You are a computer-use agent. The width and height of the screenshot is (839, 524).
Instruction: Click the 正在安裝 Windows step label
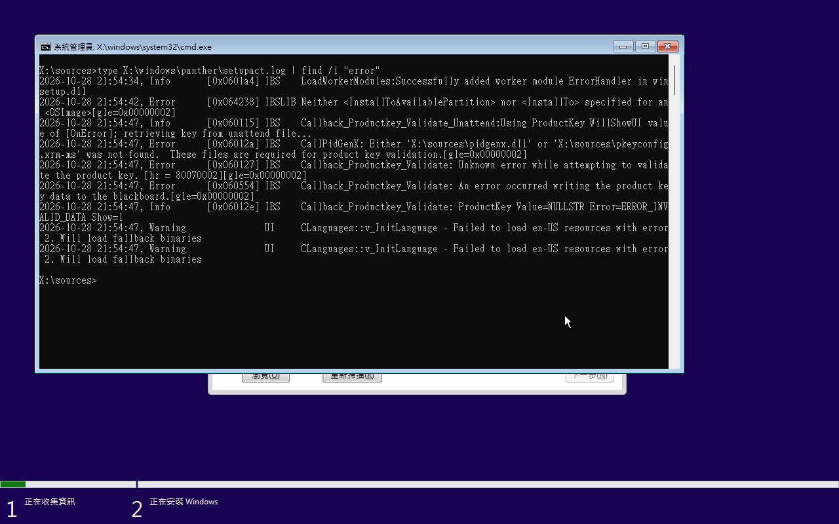[184, 502]
